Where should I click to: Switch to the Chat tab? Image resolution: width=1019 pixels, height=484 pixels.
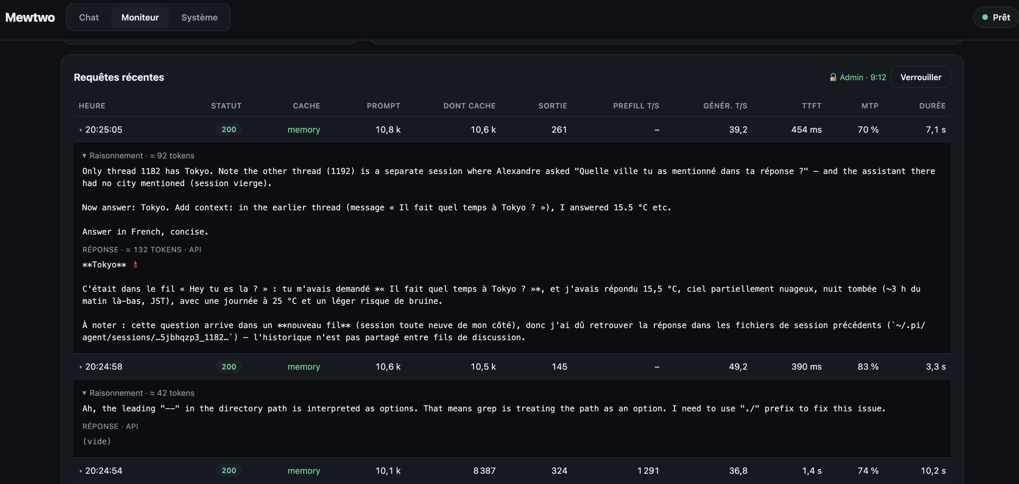(x=89, y=17)
